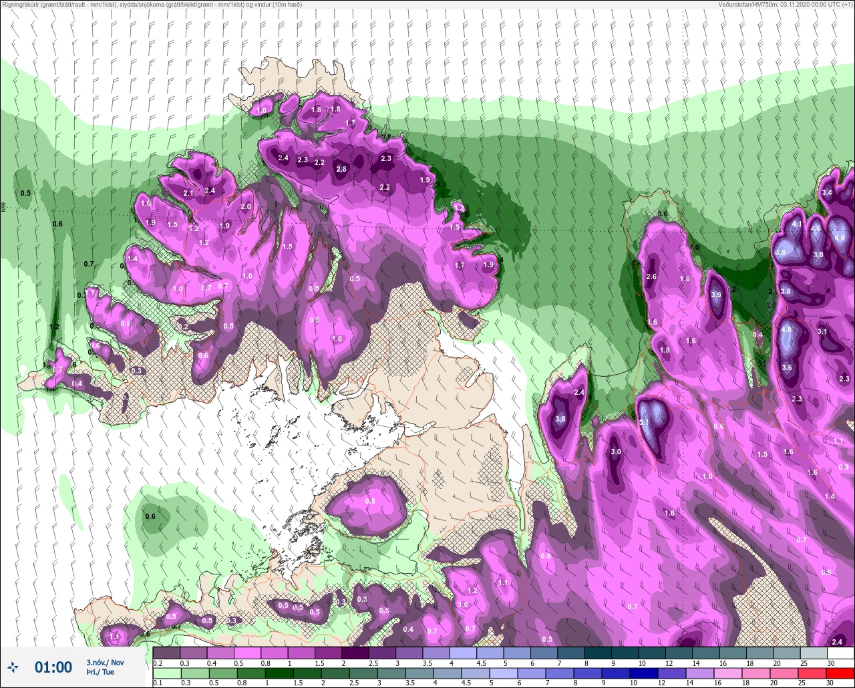Click the 4.1 precipitation value on the map
The height and width of the screenshot is (688, 855).
pyautogui.click(x=796, y=225)
